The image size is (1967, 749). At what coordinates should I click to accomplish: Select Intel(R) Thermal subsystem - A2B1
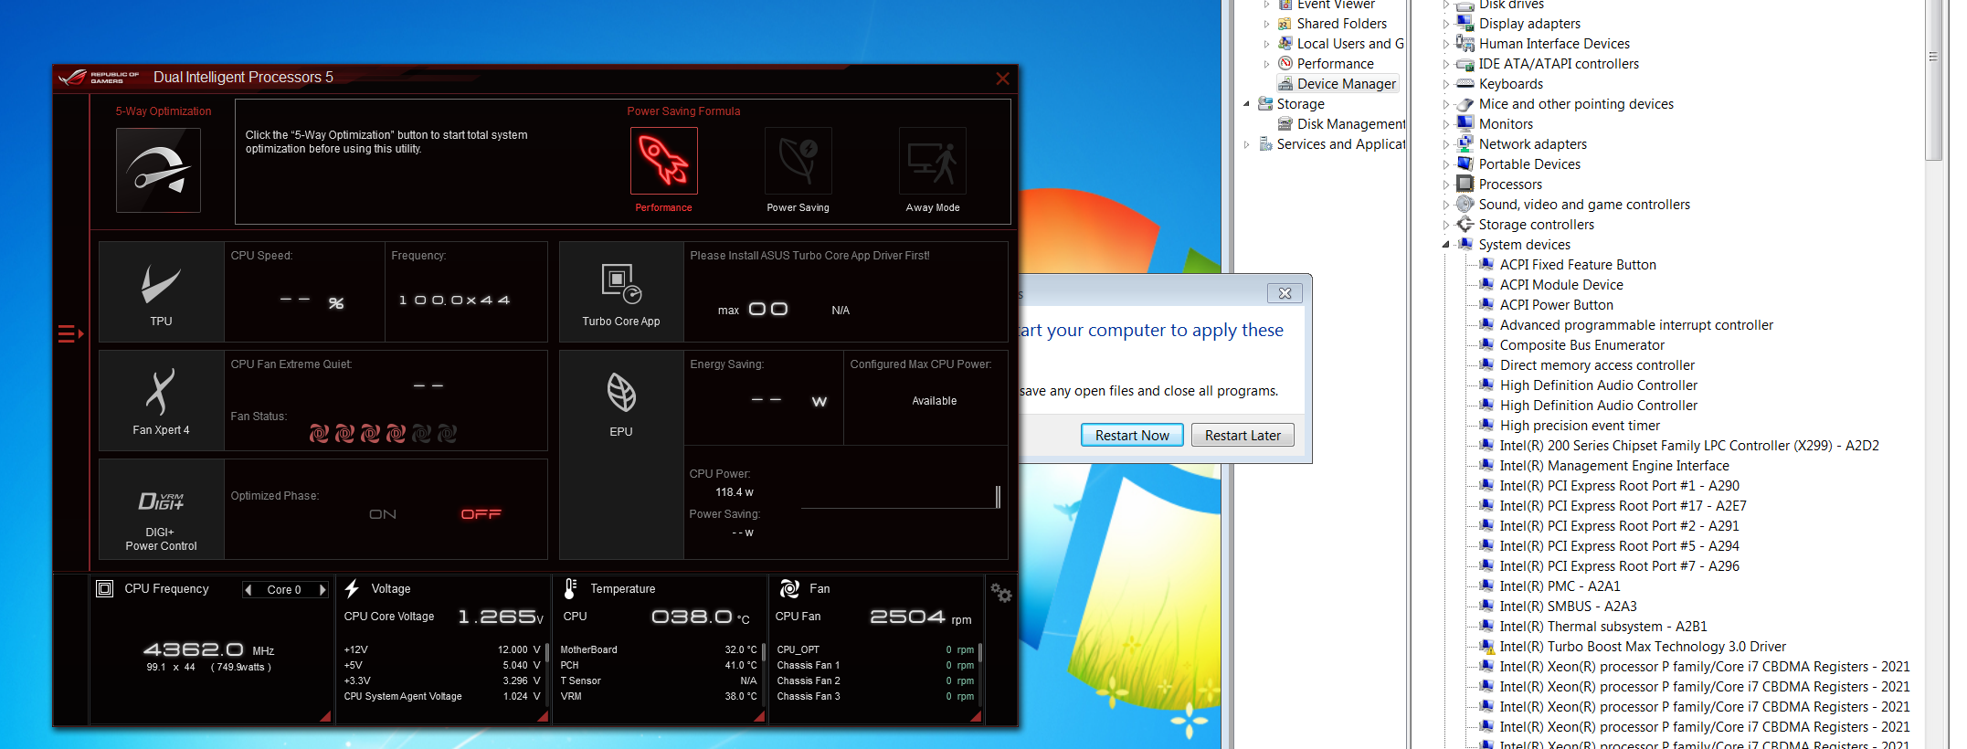[x=1602, y=627]
